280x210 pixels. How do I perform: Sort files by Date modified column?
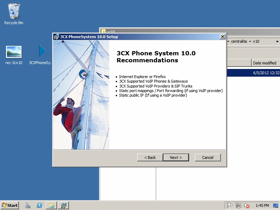click(265, 63)
